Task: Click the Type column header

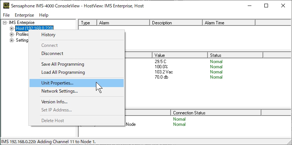Action: pyautogui.click(x=88, y=23)
